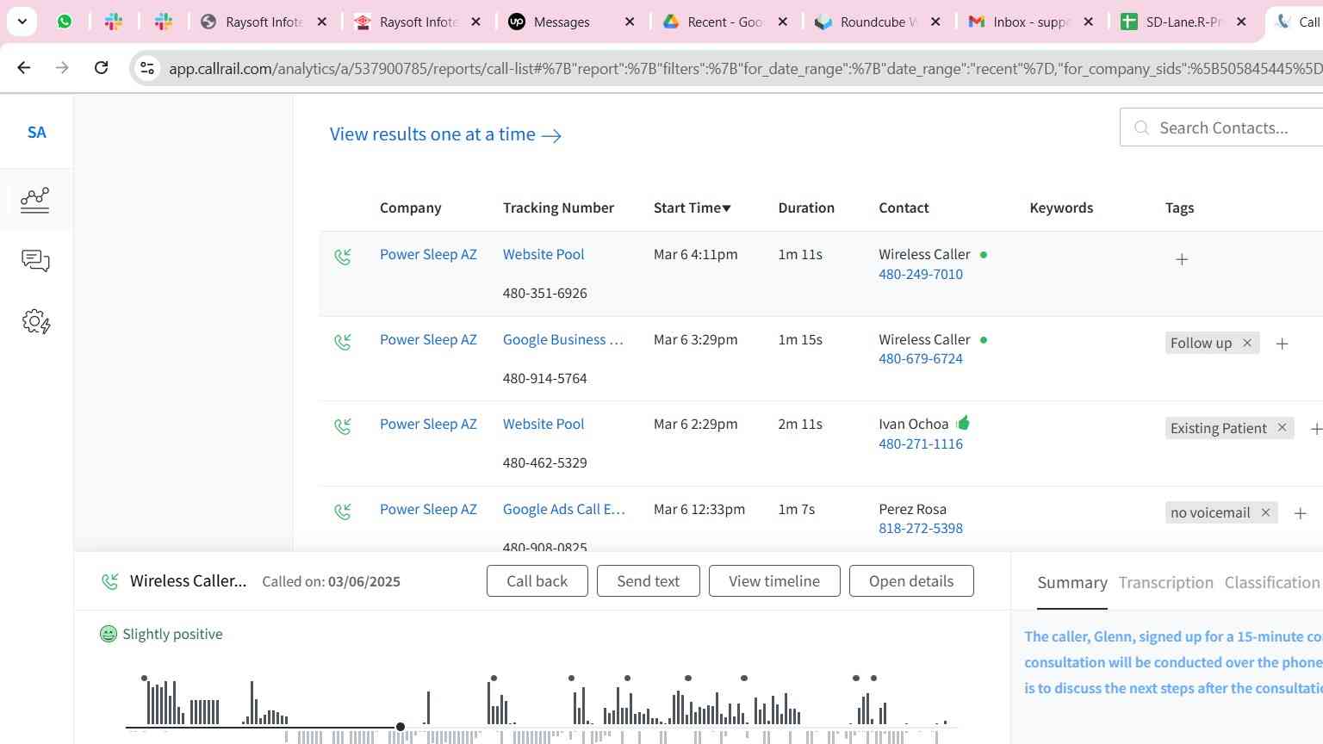
Task: Click Mar 6 2:29pm start time cell
Action: click(695, 424)
